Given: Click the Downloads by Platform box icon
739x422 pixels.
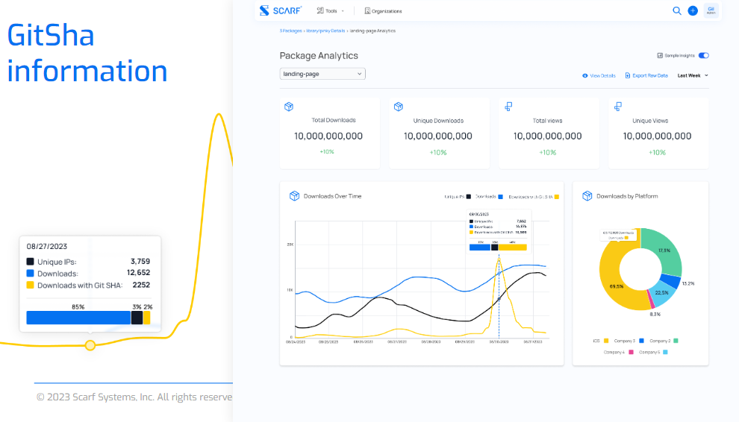Looking at the screenshot, I should click(x=587, y=196).
